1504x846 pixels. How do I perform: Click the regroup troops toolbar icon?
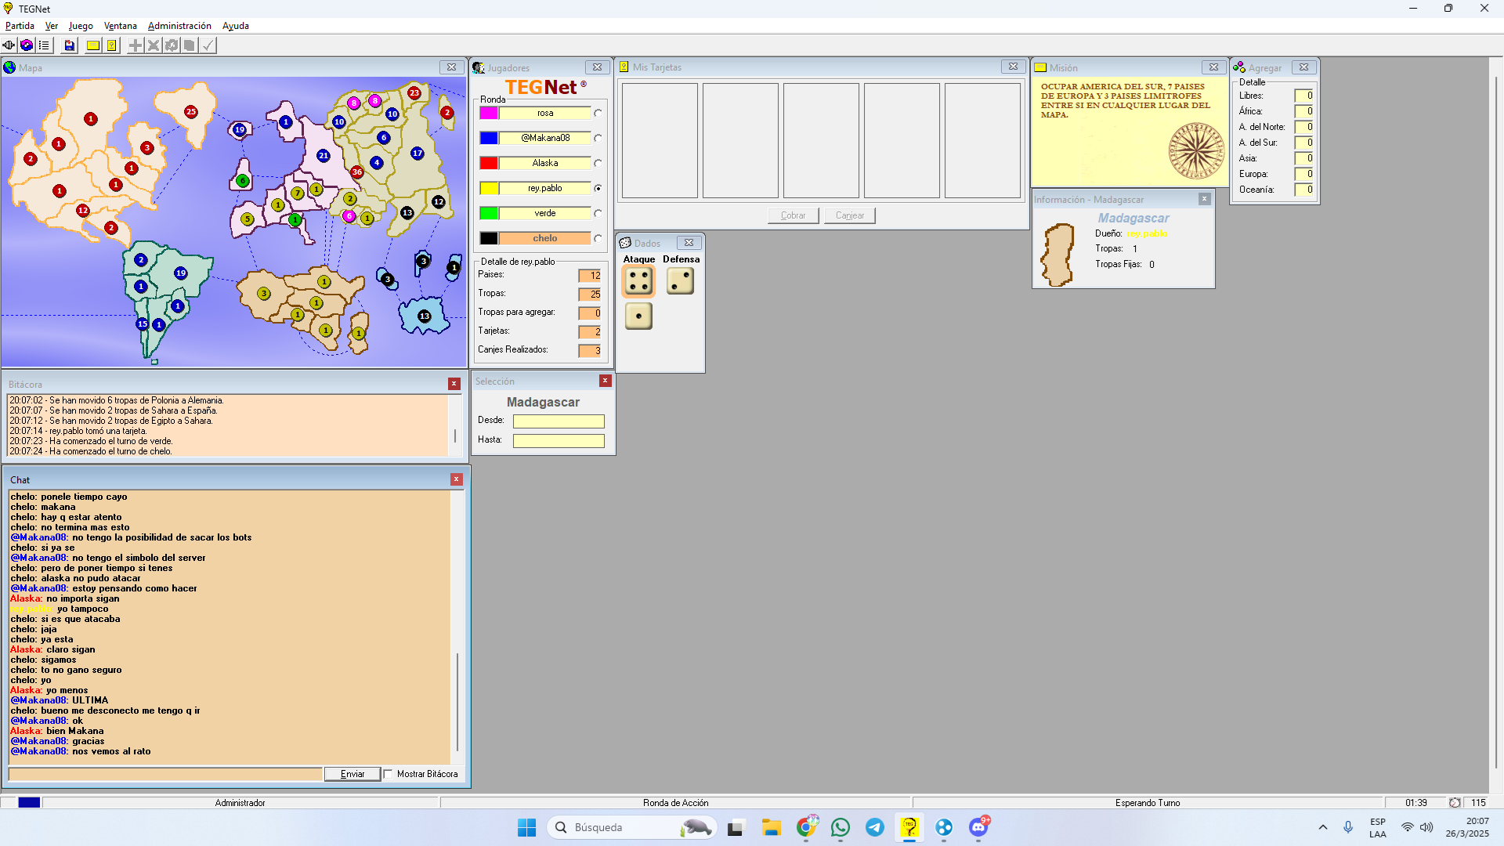click(x=172, y=45)
